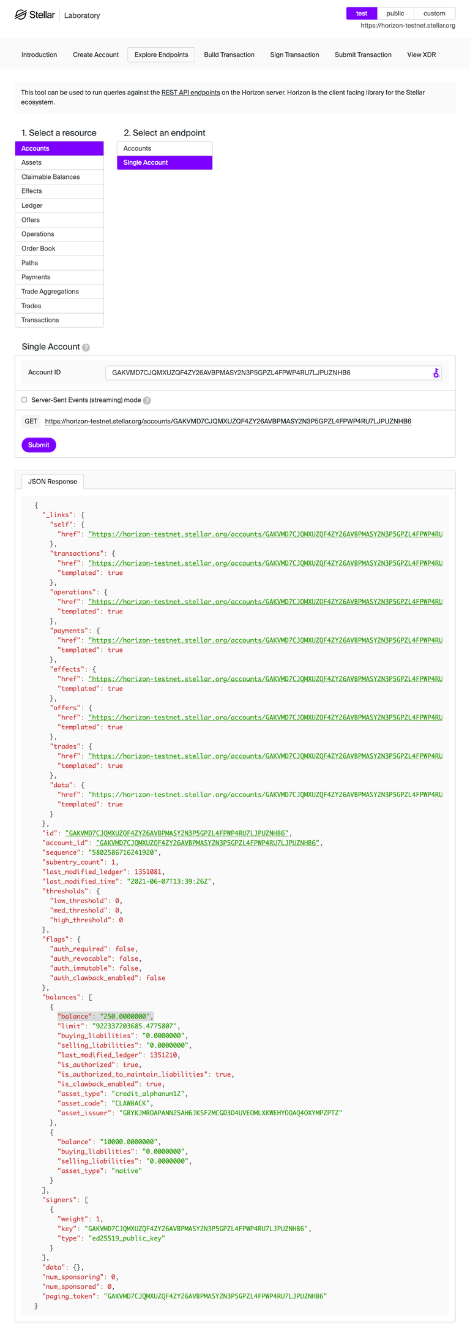Enable Server-Sent Events streaming mode checkbox

(24, 400)
